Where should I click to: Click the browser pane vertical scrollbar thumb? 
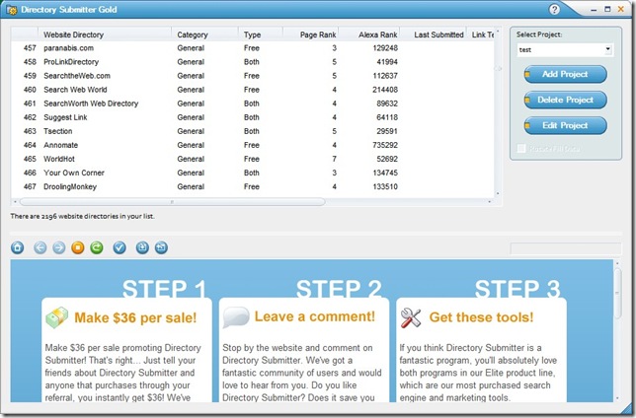tap(618, 293)
